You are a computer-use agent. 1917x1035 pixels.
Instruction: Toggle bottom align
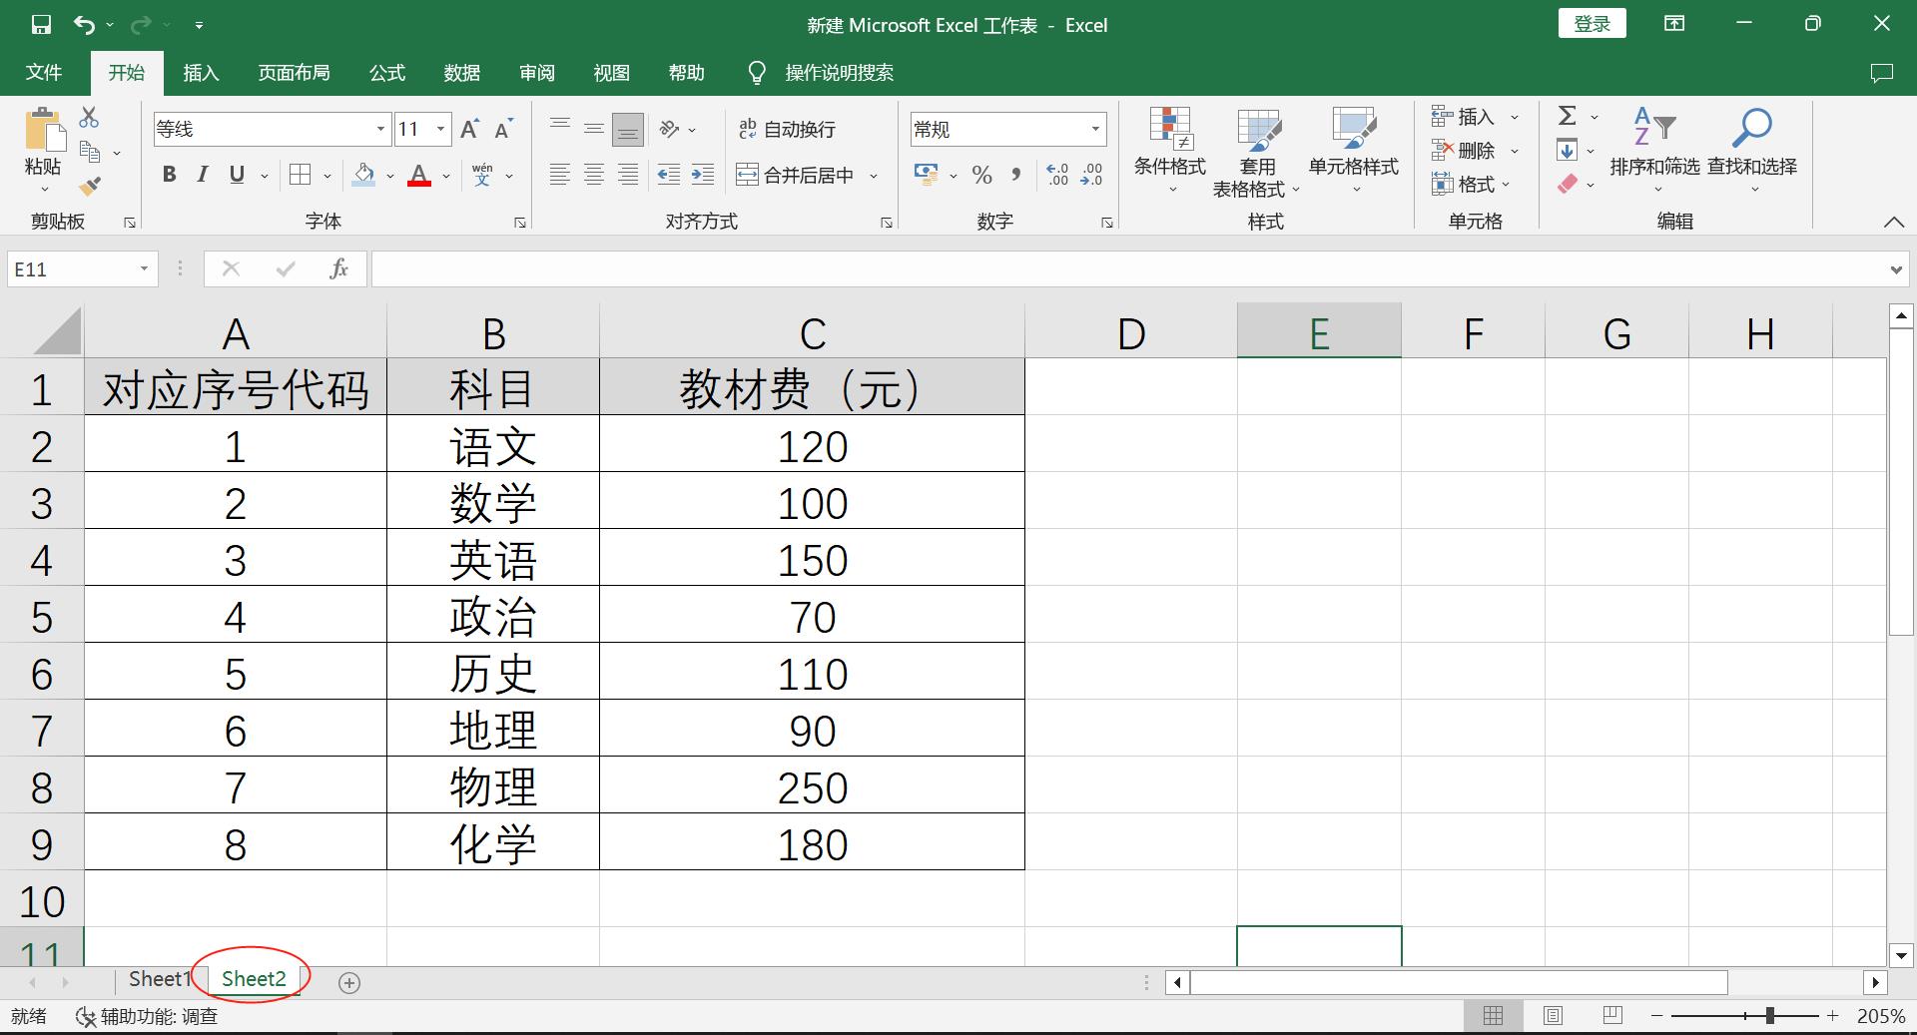[x=628, y=129]
